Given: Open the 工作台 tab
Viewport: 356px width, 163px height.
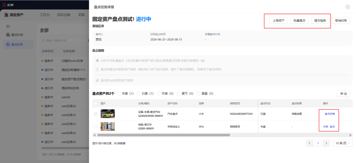Looking at the screenshot, I should tap(45, 15).
